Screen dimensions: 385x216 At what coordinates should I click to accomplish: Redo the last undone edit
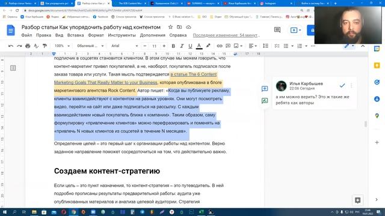click(19, 46)
